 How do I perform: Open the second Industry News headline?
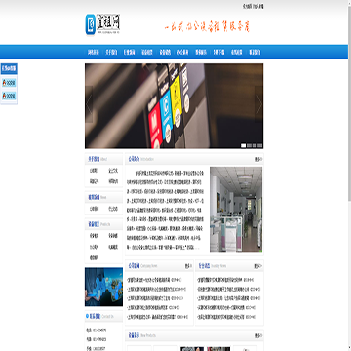pyautogui.click(x=222, y=289)
